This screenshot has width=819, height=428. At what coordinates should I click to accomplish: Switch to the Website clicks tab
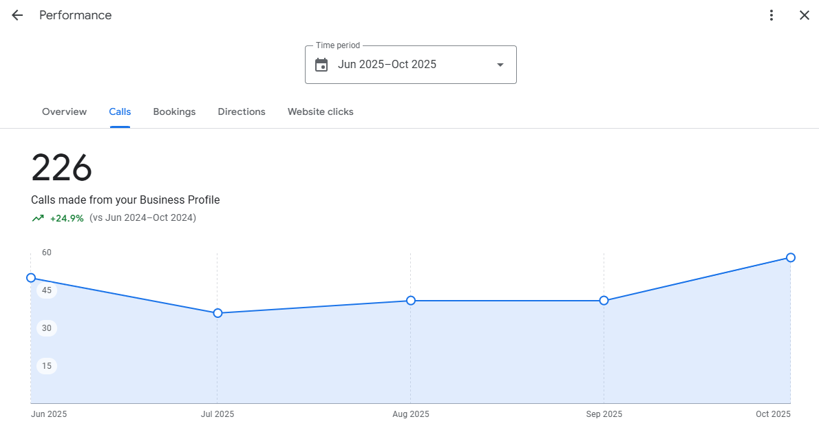320,111
